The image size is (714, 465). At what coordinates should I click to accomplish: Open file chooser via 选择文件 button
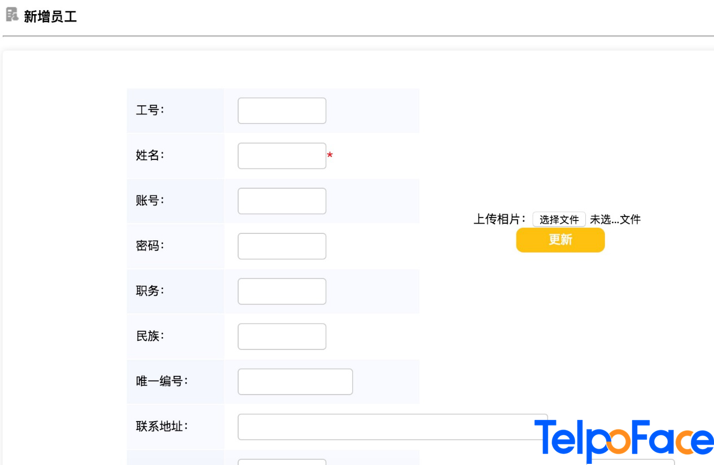[559, 219]
